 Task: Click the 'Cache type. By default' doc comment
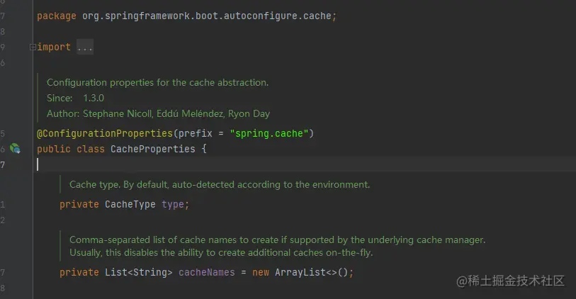(220, 185)
